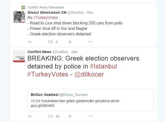Open more options on BREAKING tweet
The height and width of the screenshot is (122, 165).
90,116
